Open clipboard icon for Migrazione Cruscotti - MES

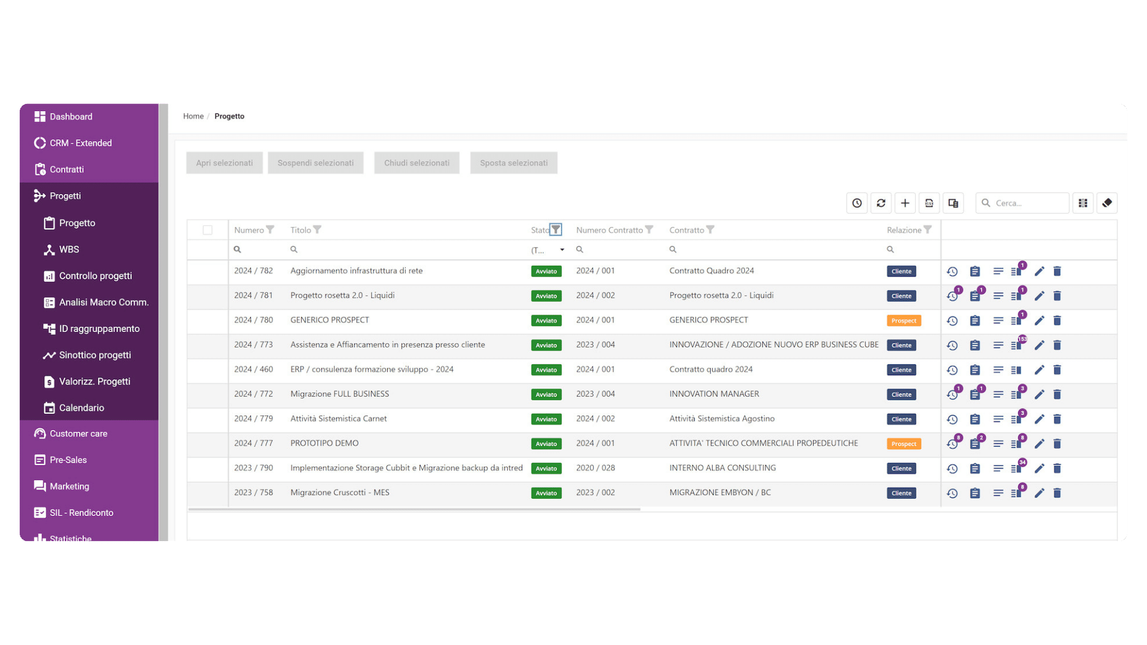point(975,493)
